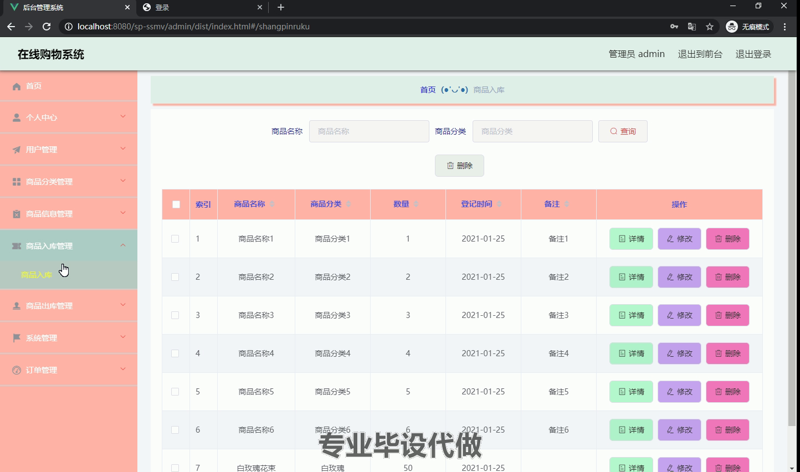Click 退出到前台 in the header

tap(700, 54)
